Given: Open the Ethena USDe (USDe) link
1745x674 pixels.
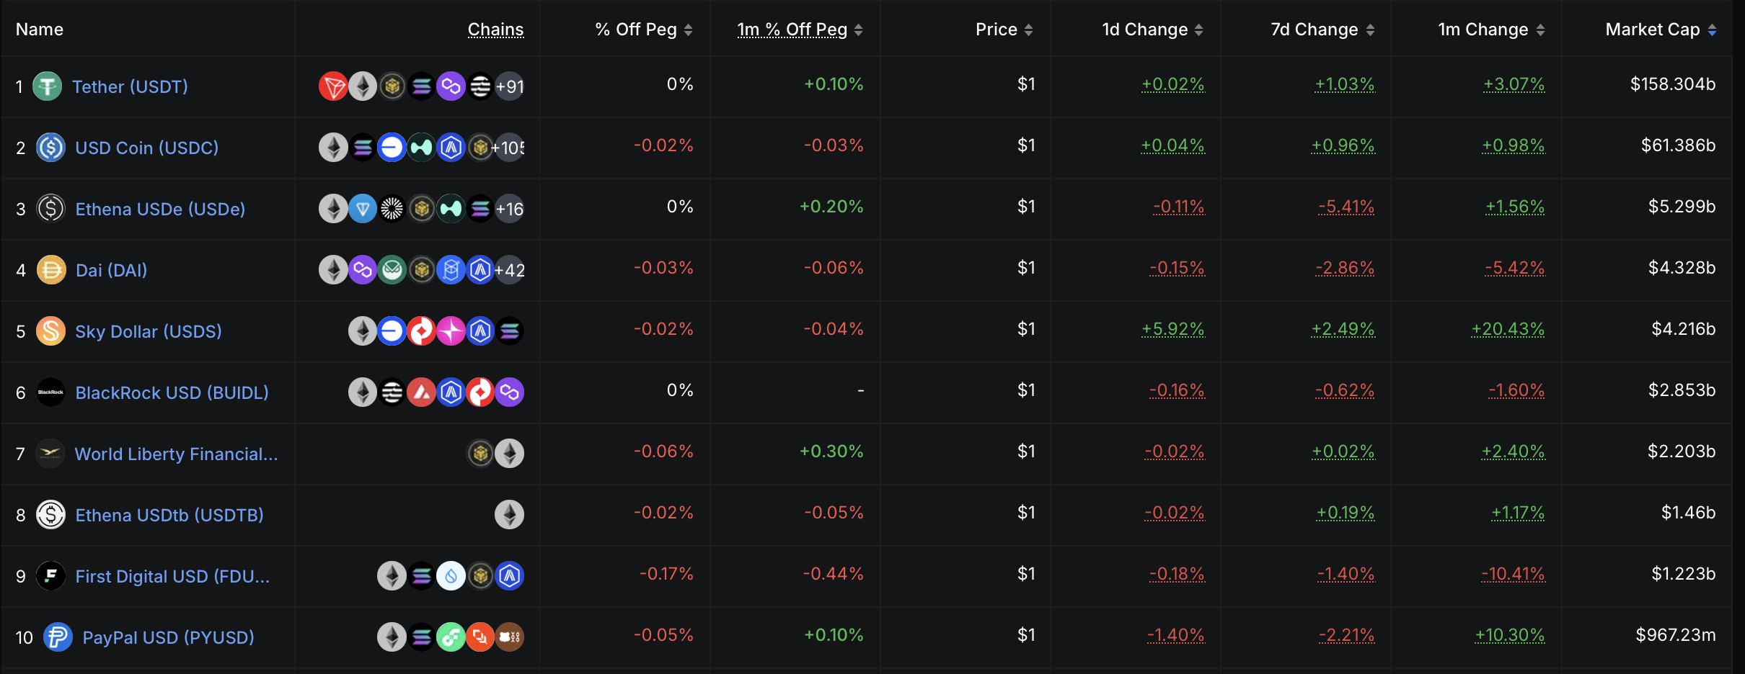Looking at the screenshot, I should [x=160, y=209].
